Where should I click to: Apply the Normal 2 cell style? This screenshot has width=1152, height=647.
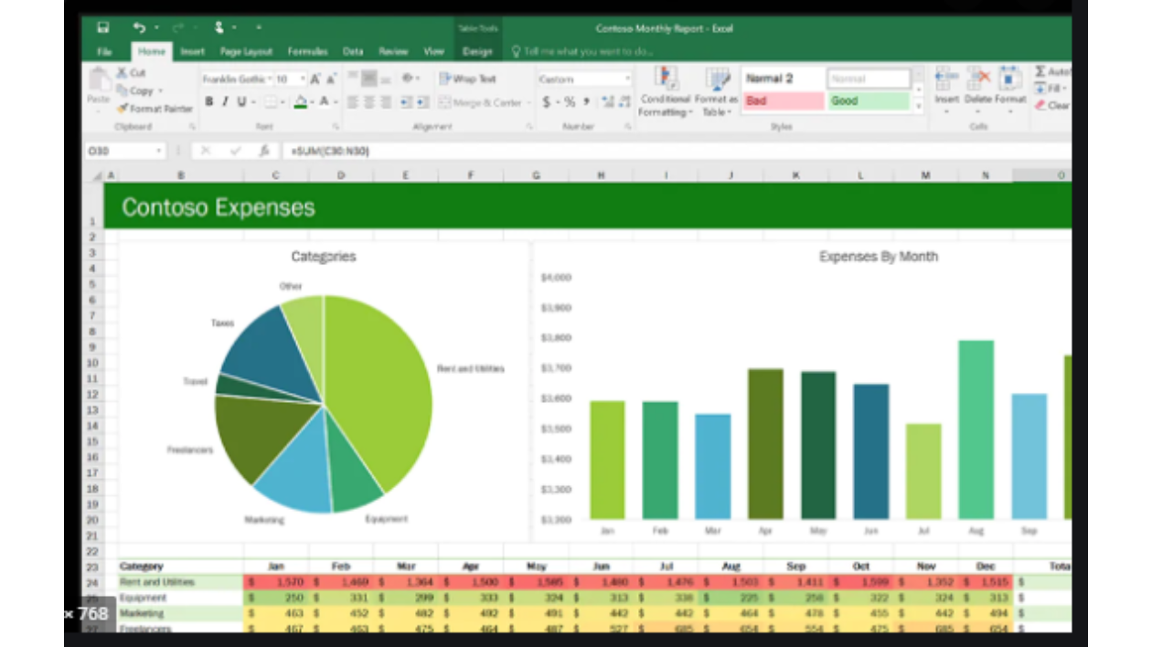(x=783, y=79)
